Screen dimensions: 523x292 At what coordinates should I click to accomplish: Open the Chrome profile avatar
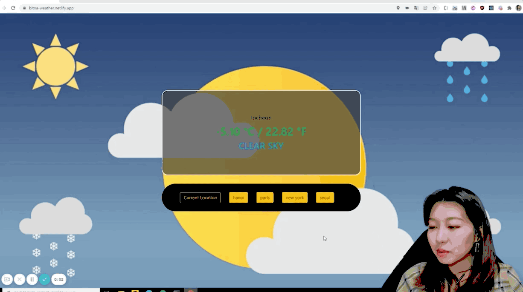[x=518, y=8]
